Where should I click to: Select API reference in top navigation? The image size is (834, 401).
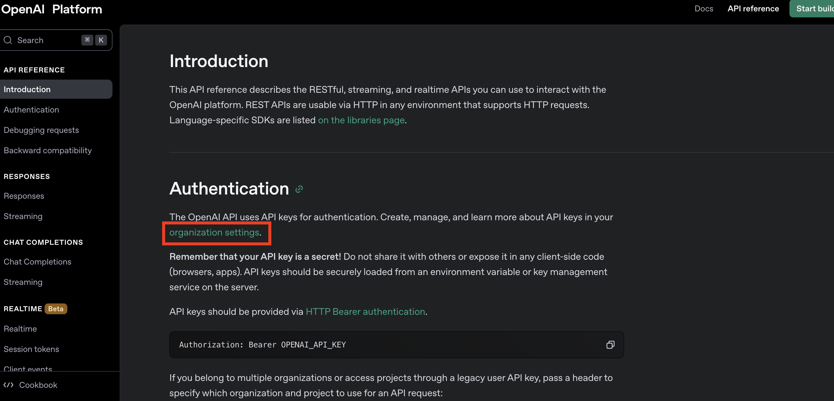tap(753, 9)
